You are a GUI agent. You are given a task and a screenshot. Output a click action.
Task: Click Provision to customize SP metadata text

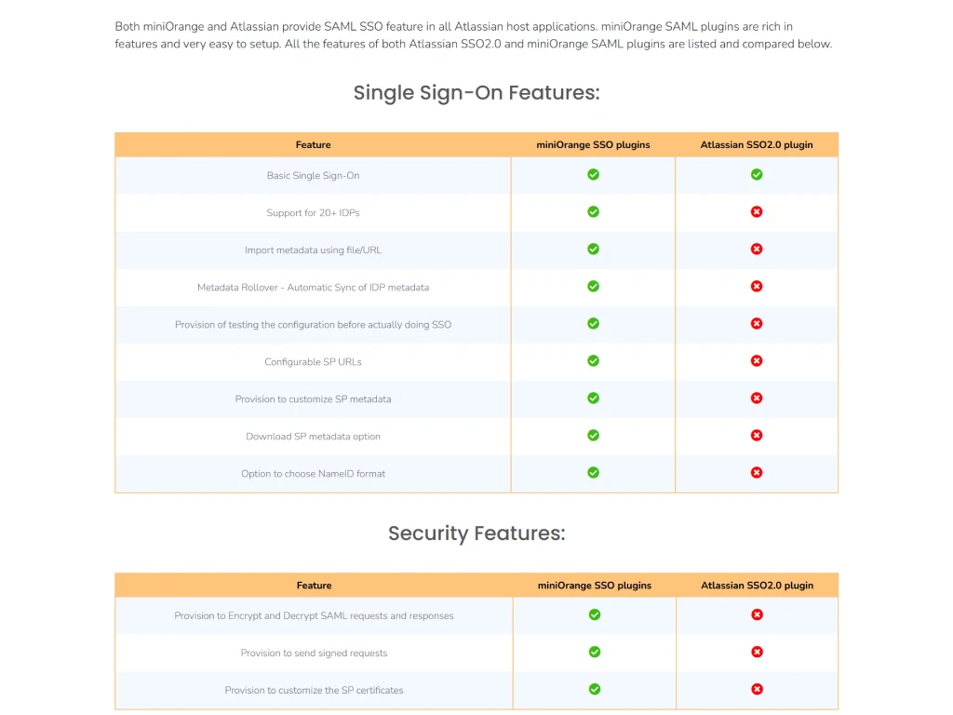(x=313, y=399)
